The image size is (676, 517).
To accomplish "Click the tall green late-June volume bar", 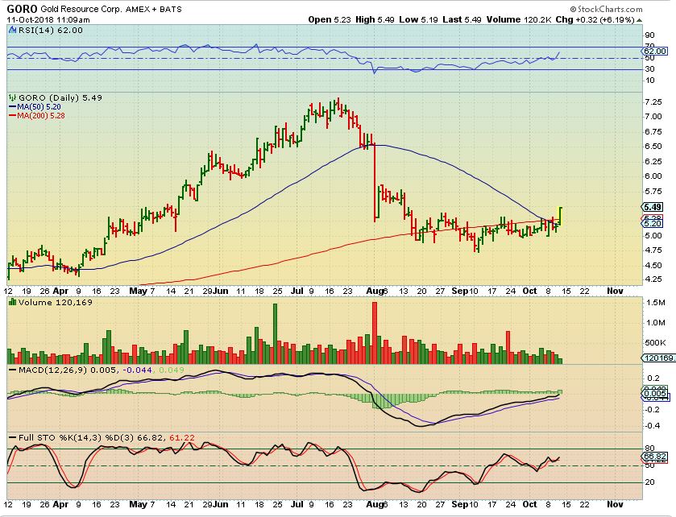I will pyautogui.click(x=275, y=334).
